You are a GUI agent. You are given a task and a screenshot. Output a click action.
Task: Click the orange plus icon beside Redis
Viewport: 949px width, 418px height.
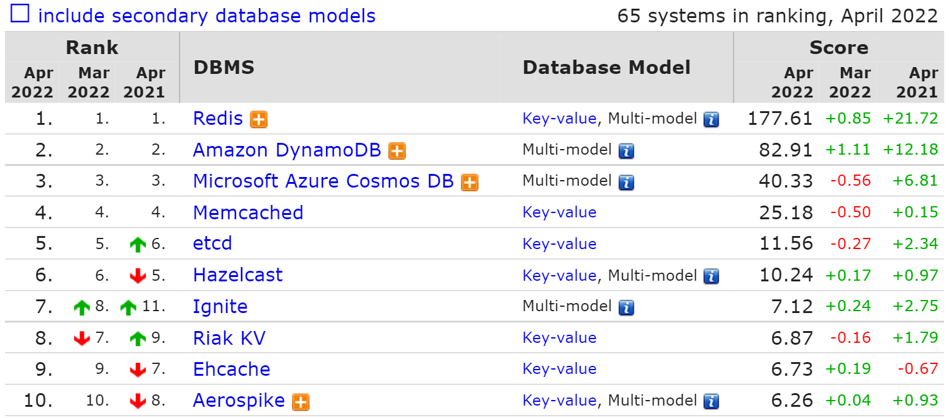pyautogui.click(x=259, y=119)
